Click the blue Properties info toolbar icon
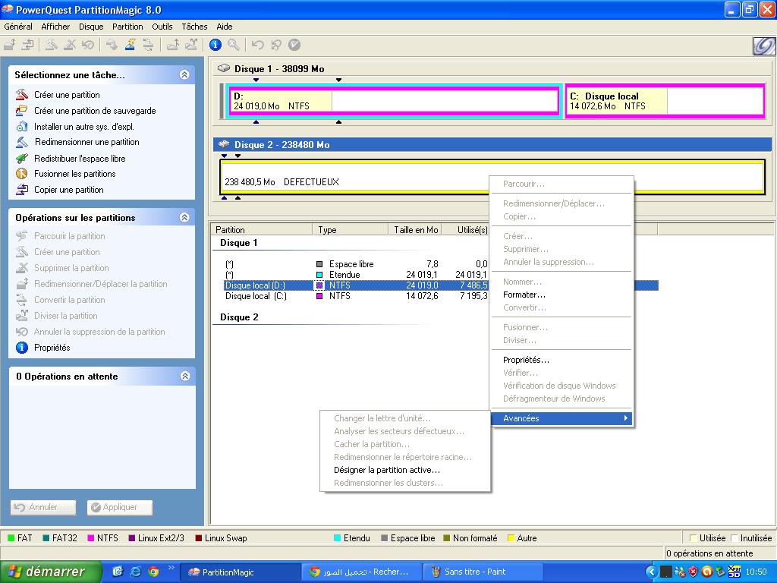777x583 pixels. click(x=215, y=45)
